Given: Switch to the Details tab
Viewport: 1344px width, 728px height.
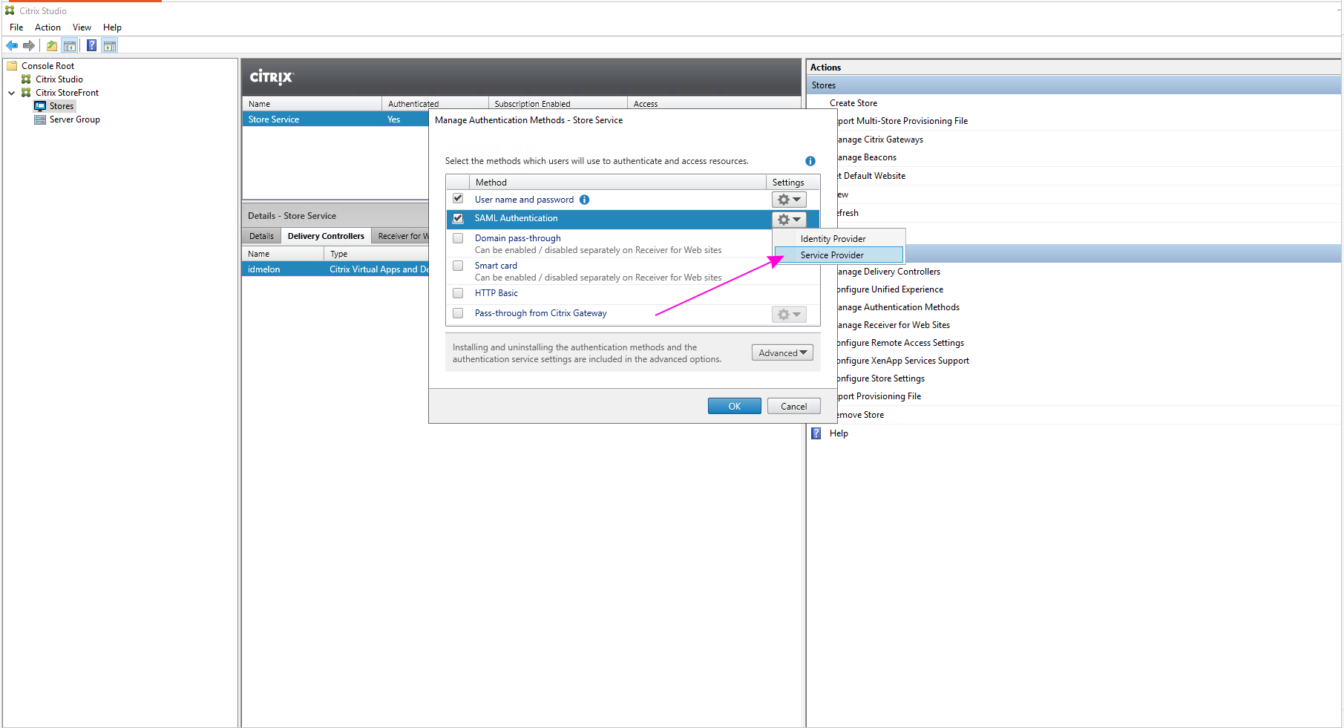Looking at the screenshot, I should [x=261, y=236].
